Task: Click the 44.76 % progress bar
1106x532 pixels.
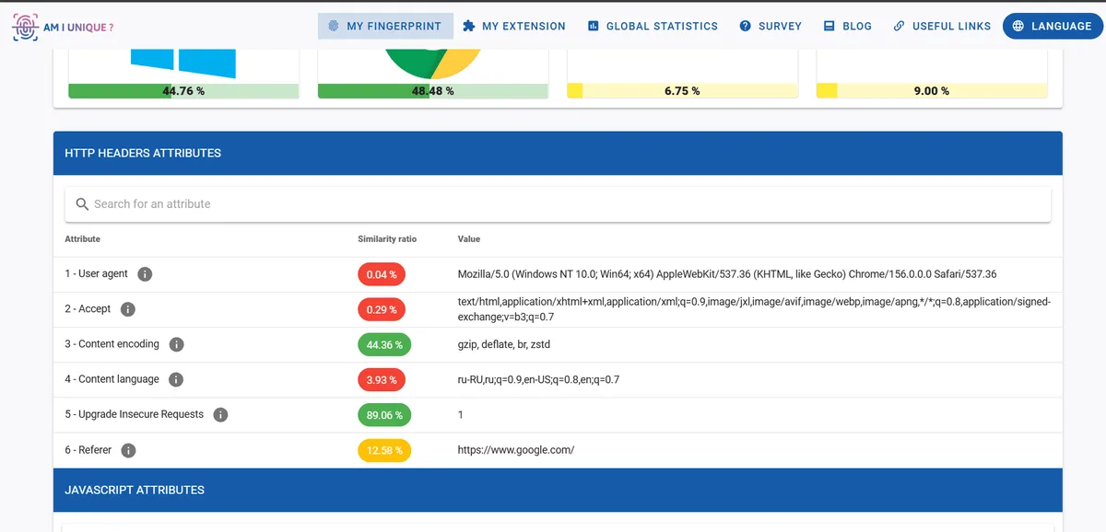Action: tap(183, 91)
